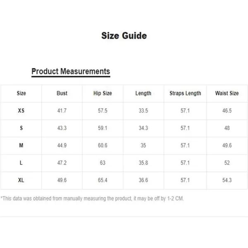Click the Size column header
248x248 pixels.
click(x=21, y=93)
